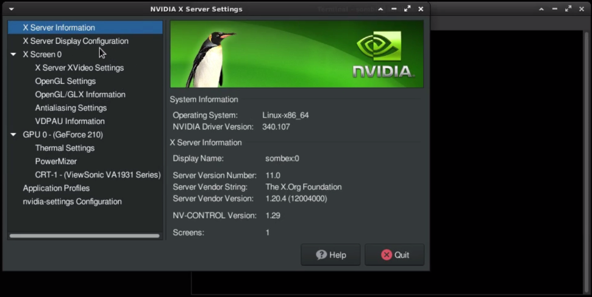Select GPU 0 - (GeForce 210) entry

click(63, 135)
